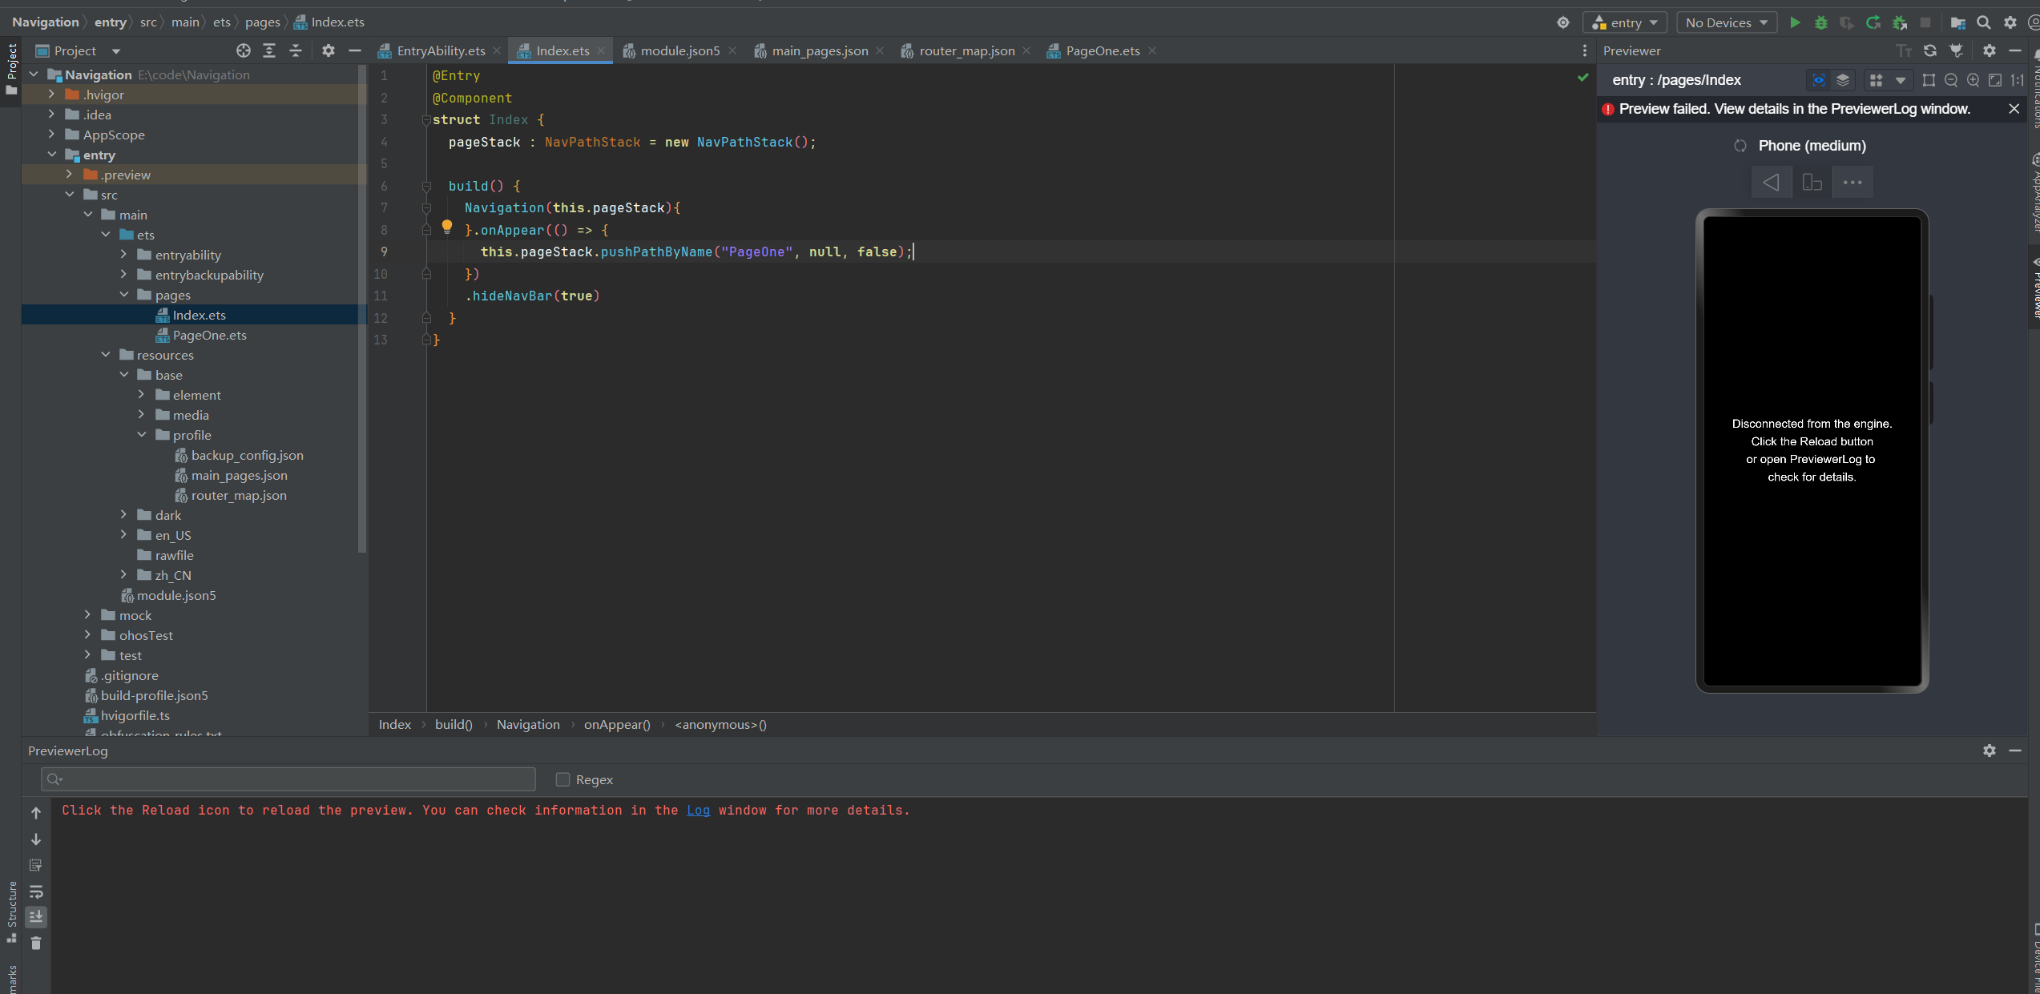Fit preview to screen icon
2040x994 pixels.
coord(1996,80)
